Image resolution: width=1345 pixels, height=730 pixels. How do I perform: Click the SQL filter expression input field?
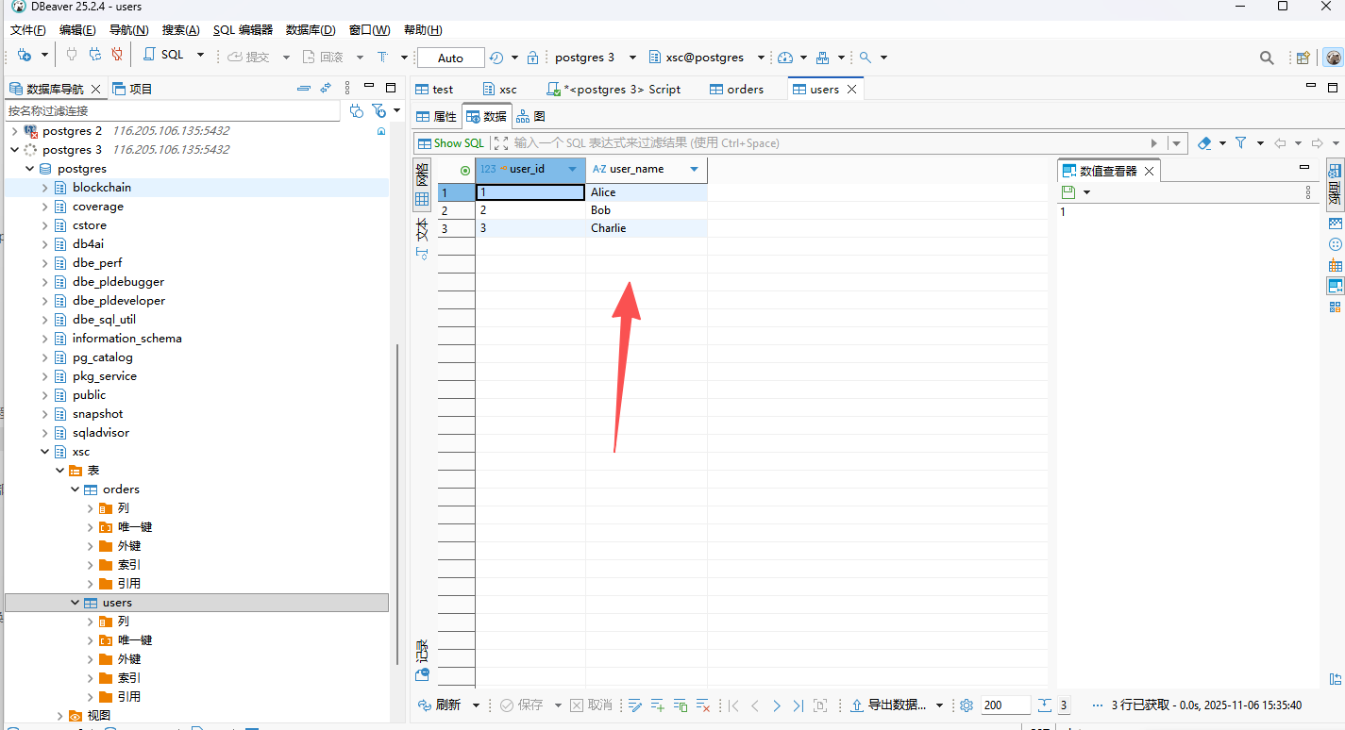(x=829, y=143)
